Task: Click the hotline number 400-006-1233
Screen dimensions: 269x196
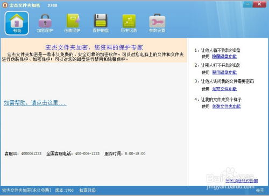Action: [87, 153]
